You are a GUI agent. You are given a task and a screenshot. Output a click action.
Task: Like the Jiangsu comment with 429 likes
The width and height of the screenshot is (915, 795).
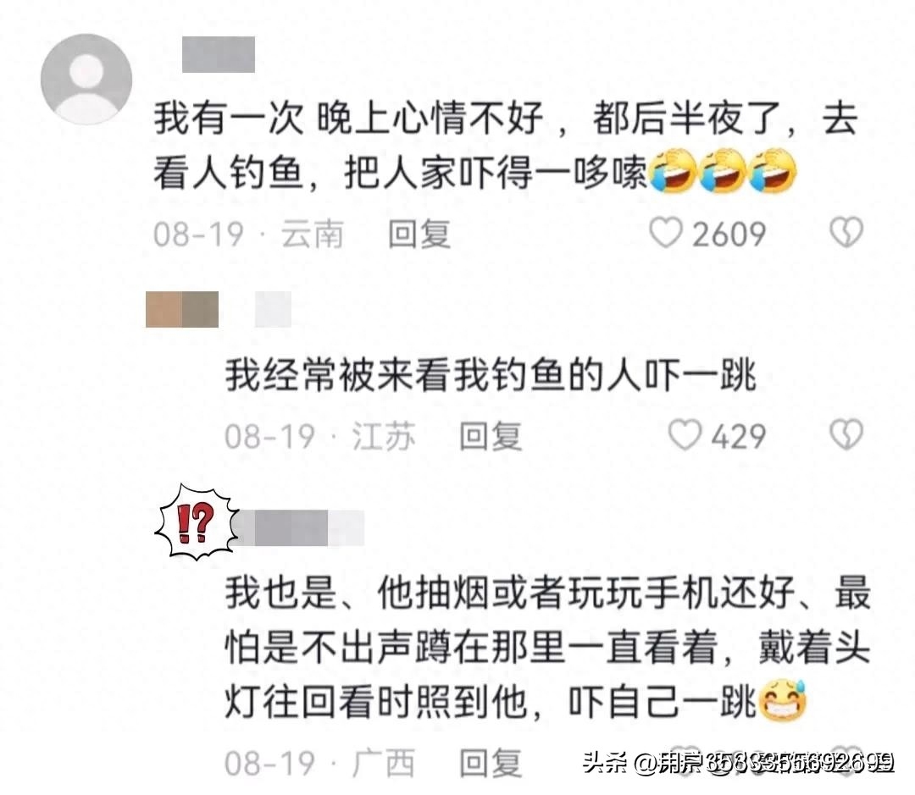684,435
